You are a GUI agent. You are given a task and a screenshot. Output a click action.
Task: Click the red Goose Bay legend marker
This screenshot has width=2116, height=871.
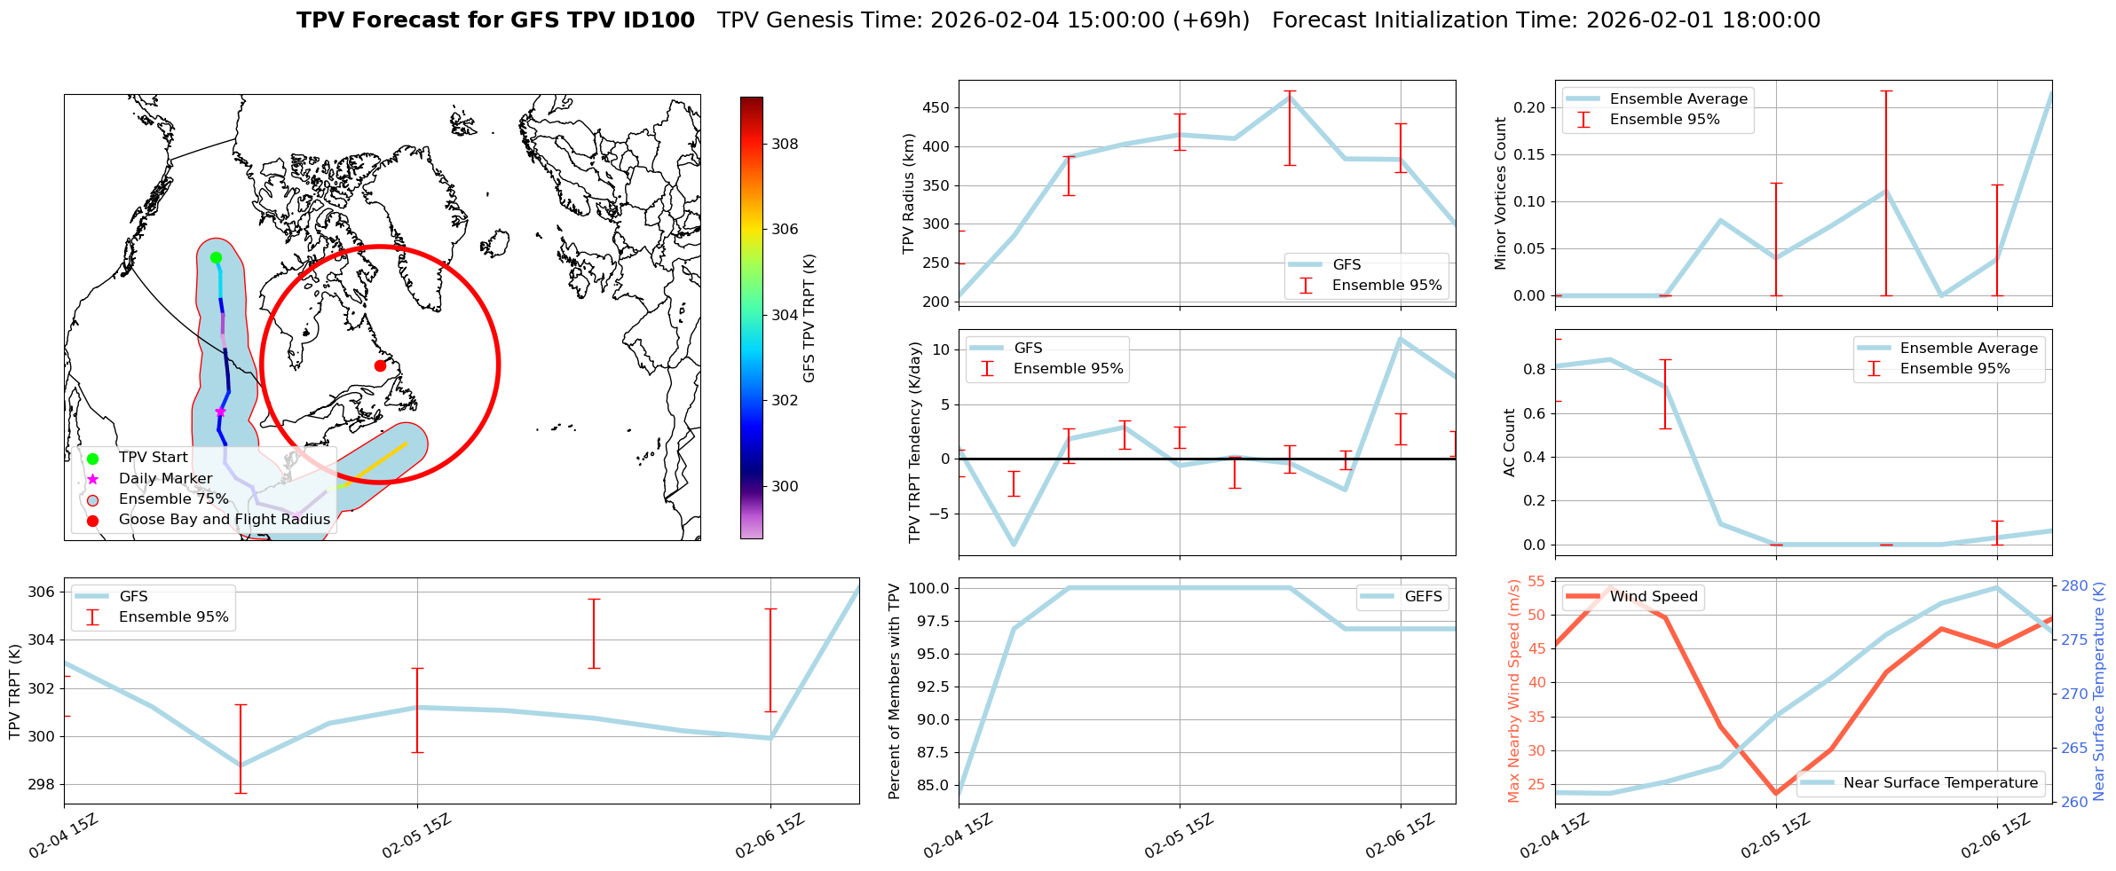pos(92,520)
